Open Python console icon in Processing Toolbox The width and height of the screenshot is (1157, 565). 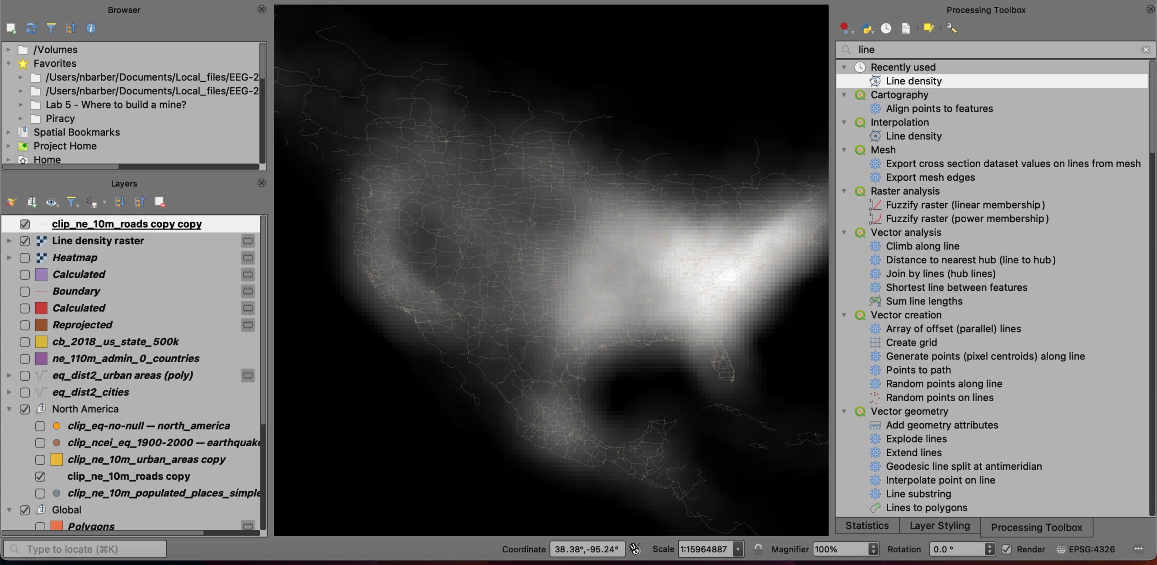(x=866, y=28)
